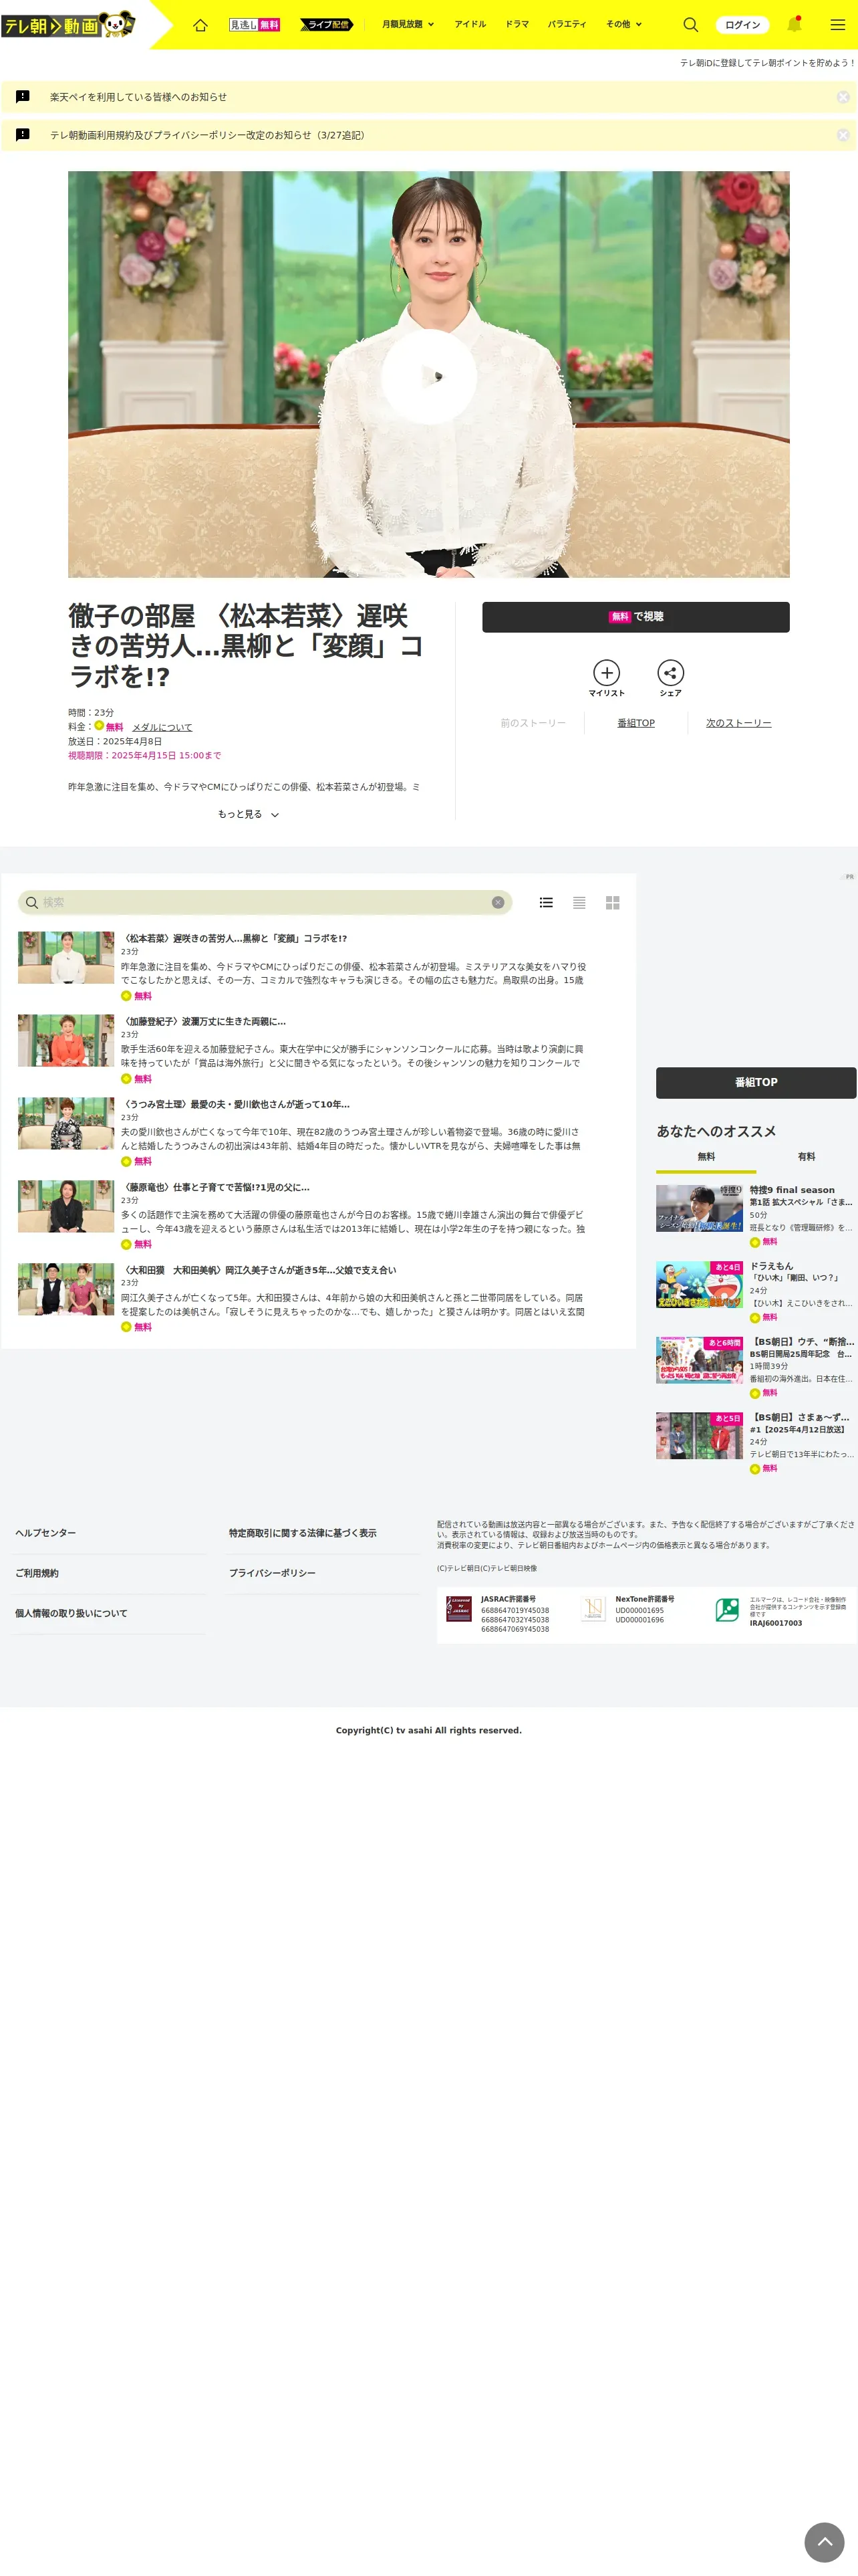This screenshot has width=858, height=2576.
Task: Click the Tele Asa Douga logo
Action: point(68,24)
